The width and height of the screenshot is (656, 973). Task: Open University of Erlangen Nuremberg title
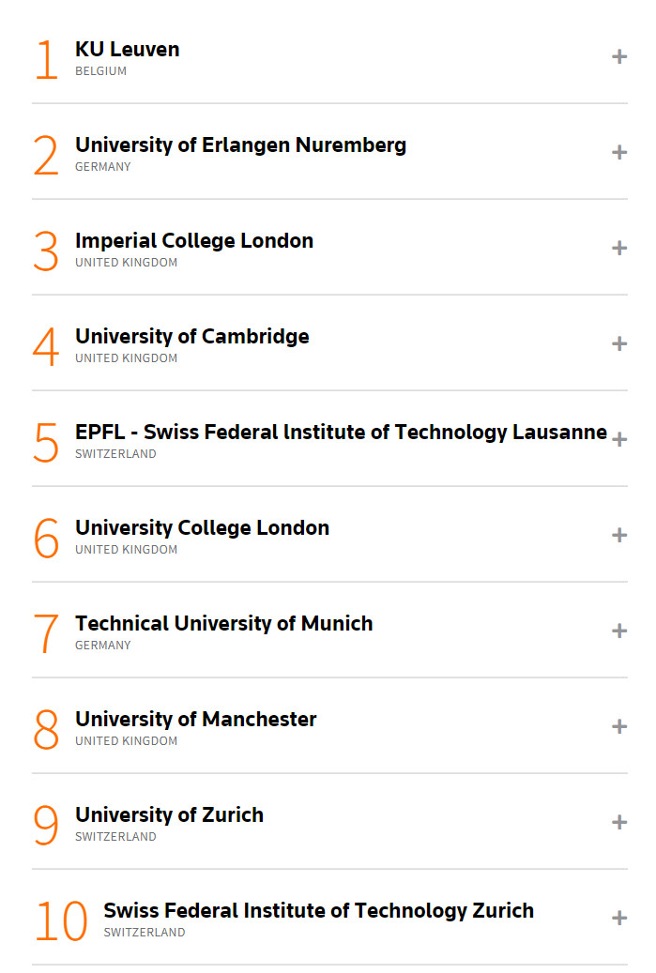click(241, 145)
